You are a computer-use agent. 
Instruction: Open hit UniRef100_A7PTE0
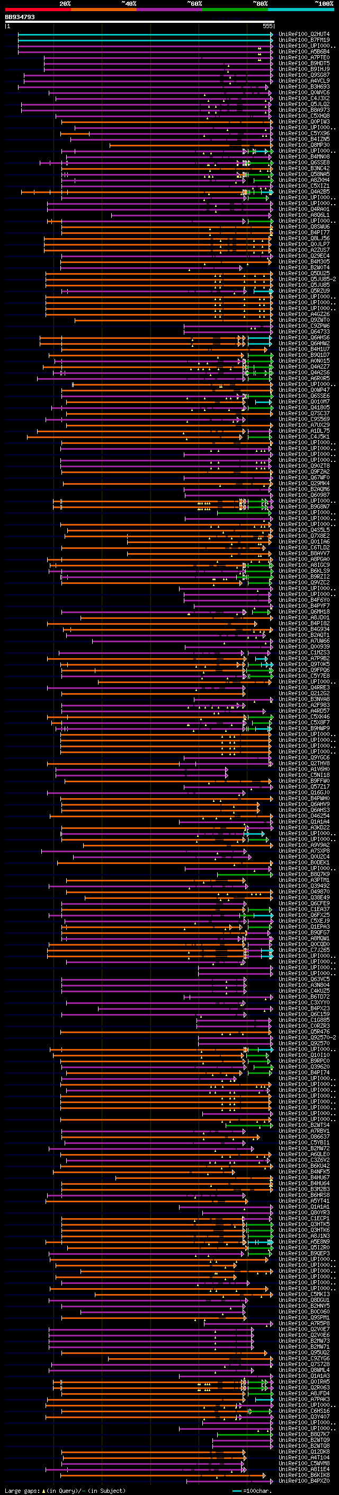(x=304, y=57)
